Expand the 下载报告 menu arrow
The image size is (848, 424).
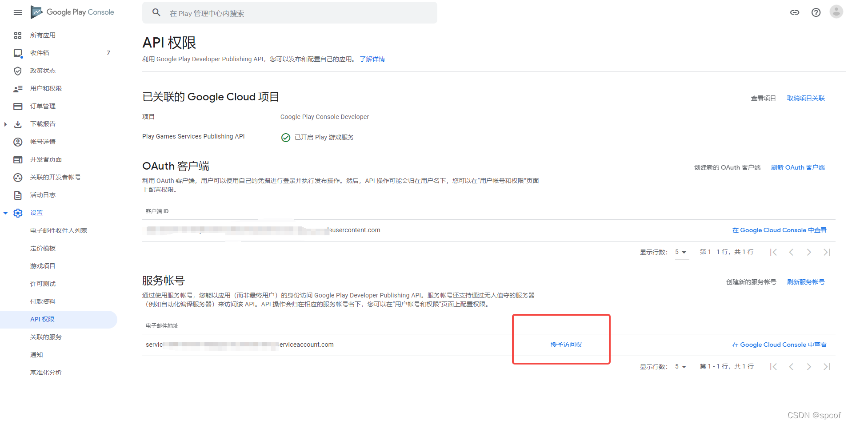(x=5, y=124)
